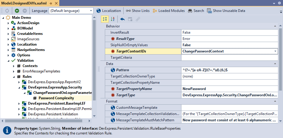Close the Model.DesignedDiffs.xafml tab
Screen dimensions: 283x138
point(57,3)
